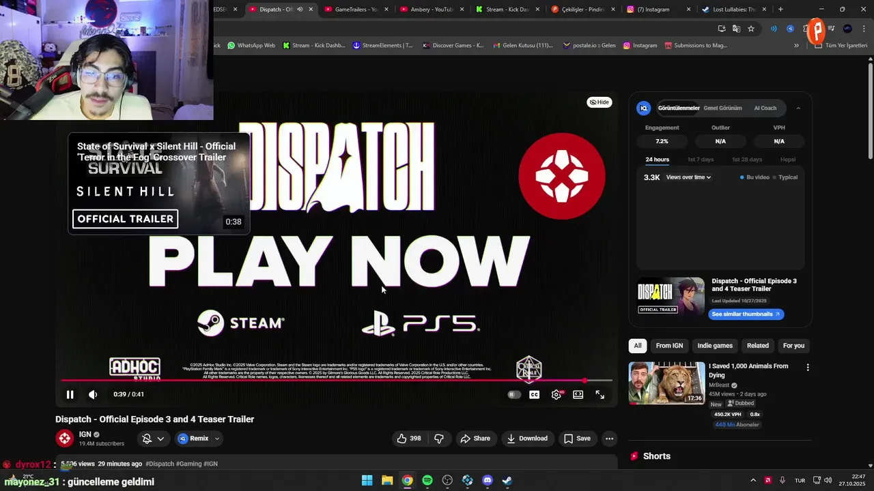Toggle the autoplay switch in player controls
Viewport: 874px width, 491px height.
[x=514, y=394]
